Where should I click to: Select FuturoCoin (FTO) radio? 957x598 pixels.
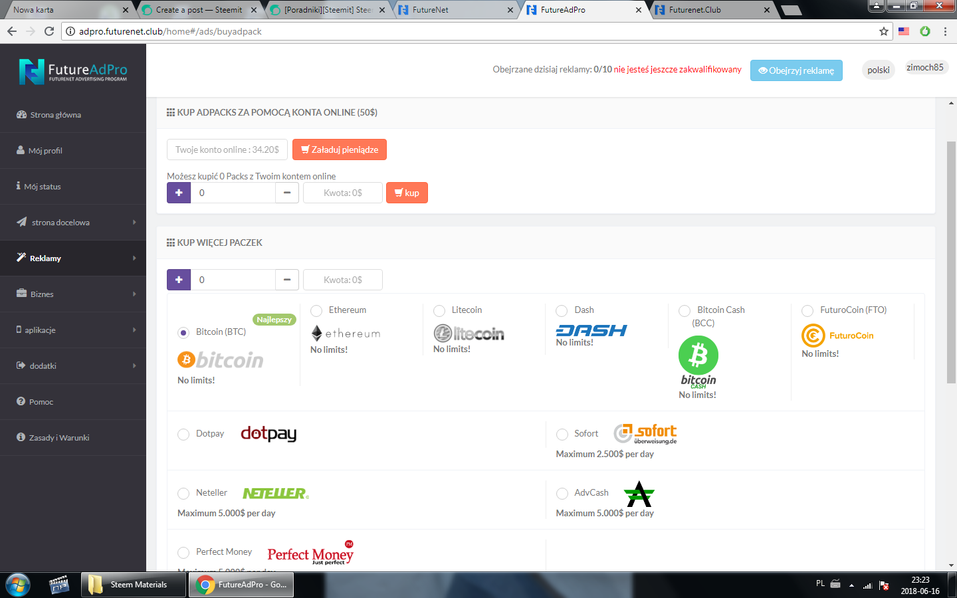pos(807,310)
